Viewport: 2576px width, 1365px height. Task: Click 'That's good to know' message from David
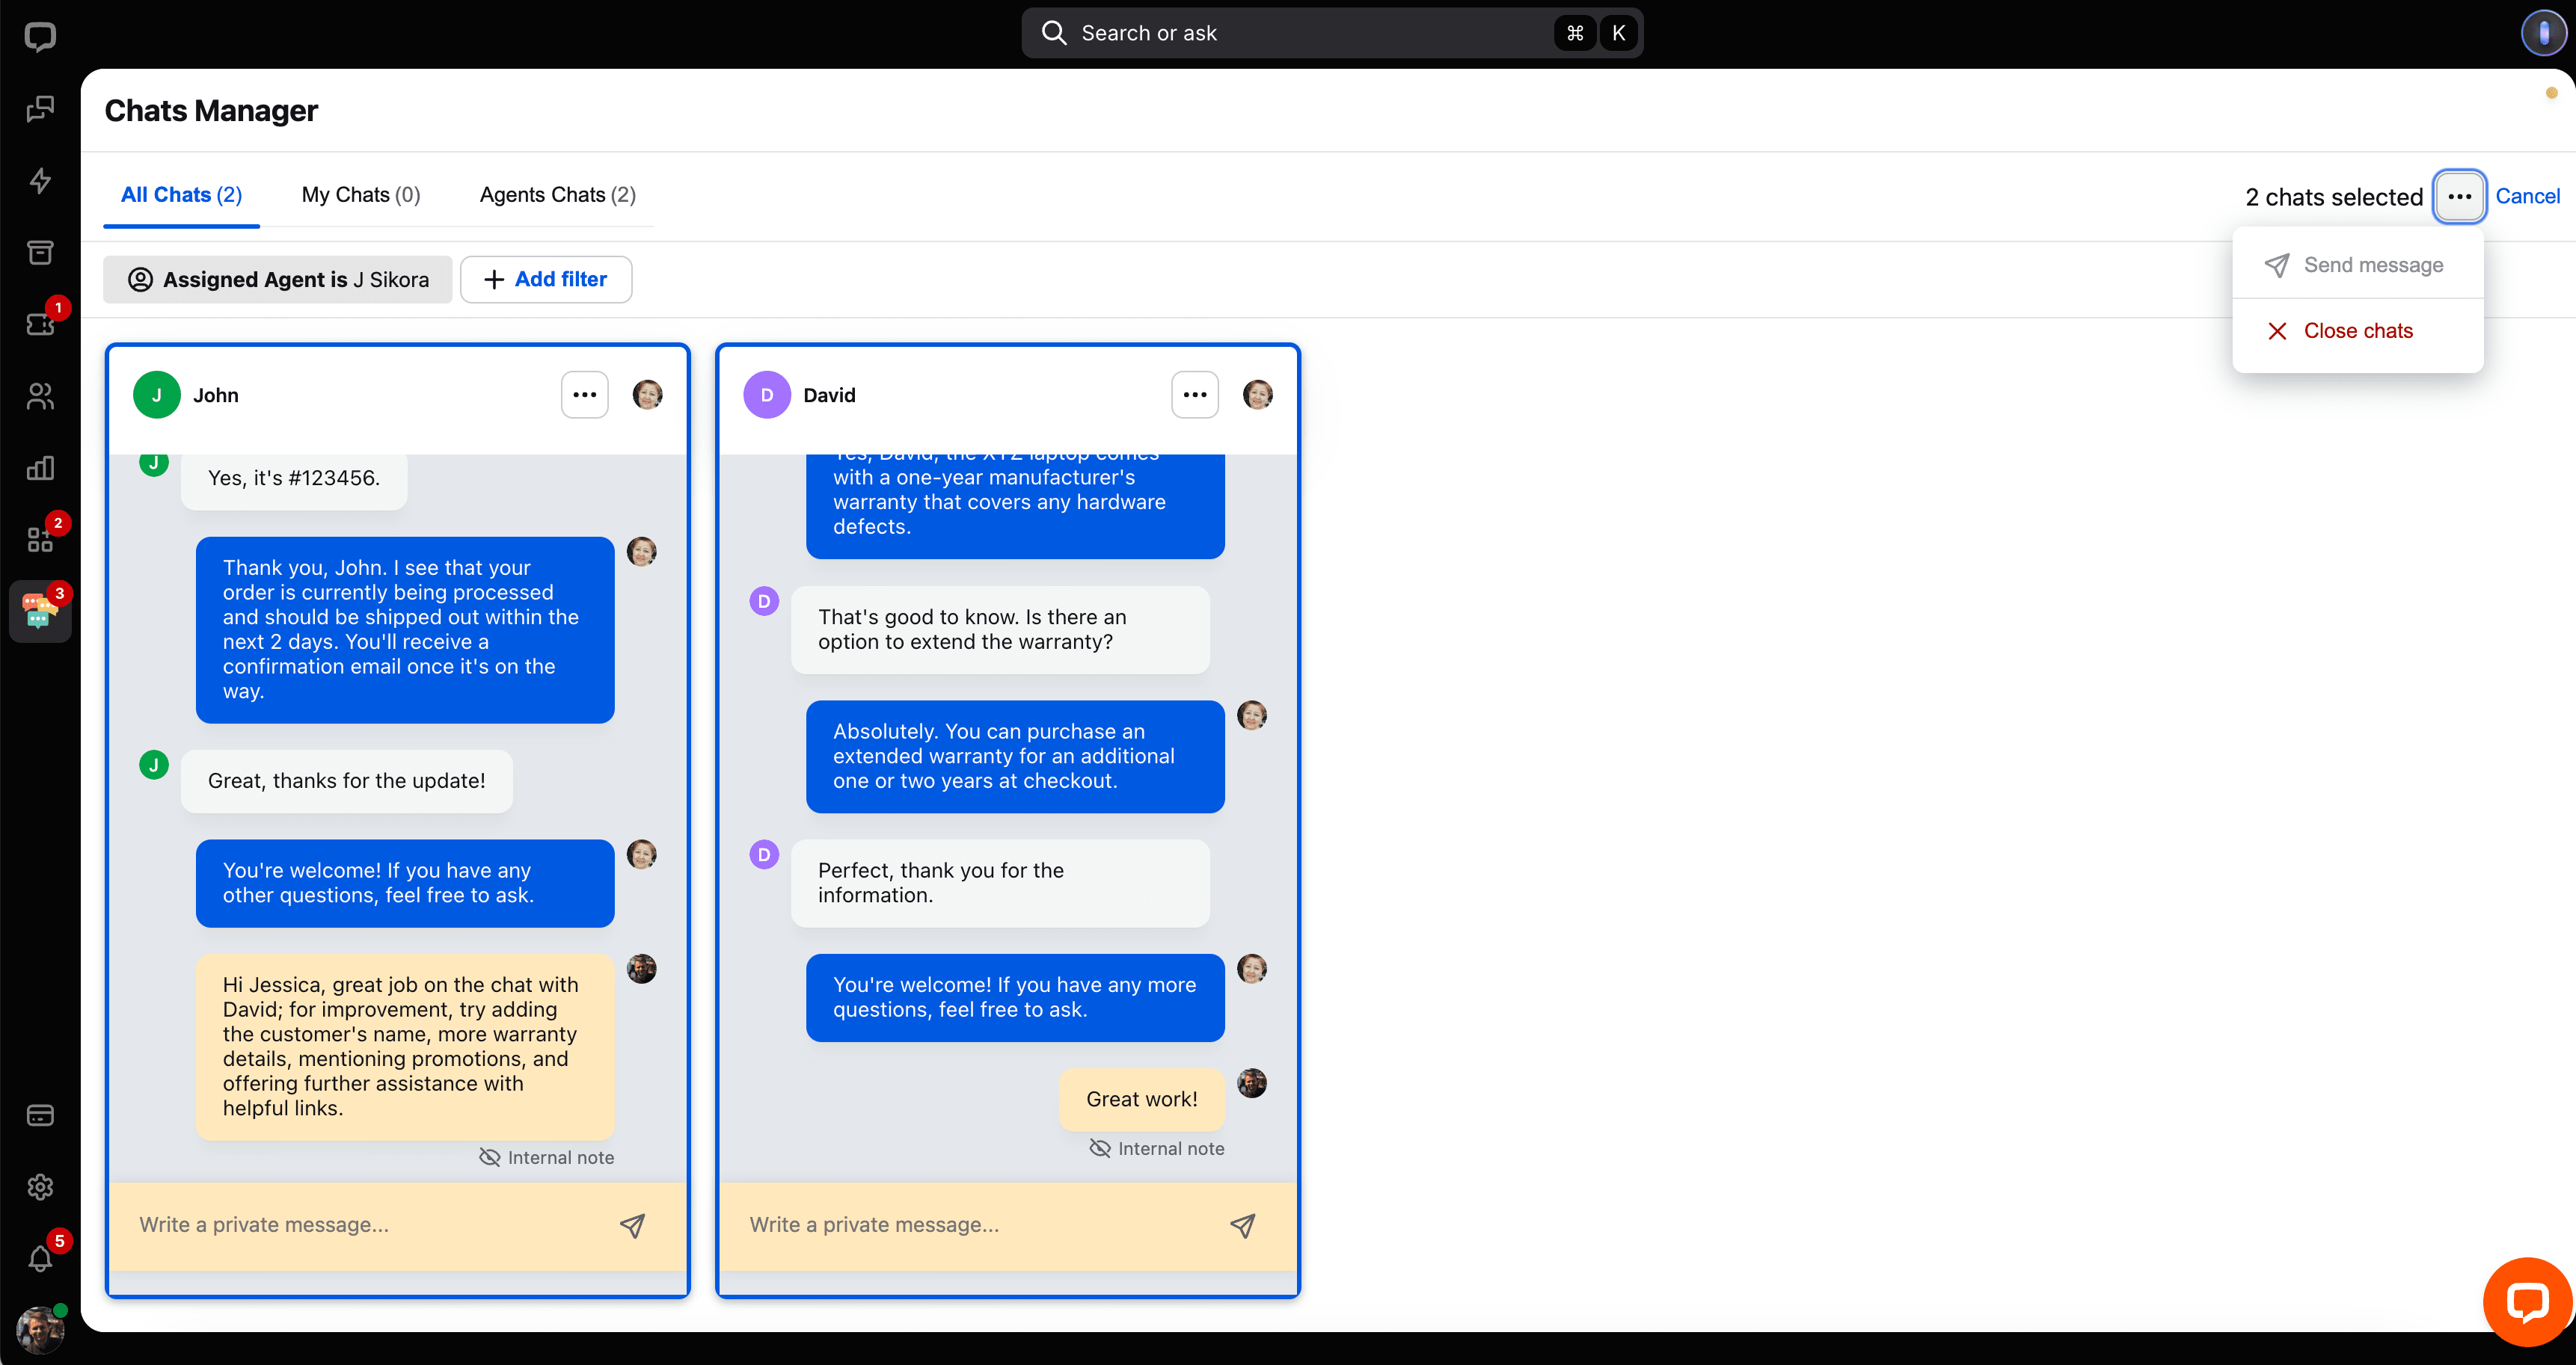(1000, 629)
